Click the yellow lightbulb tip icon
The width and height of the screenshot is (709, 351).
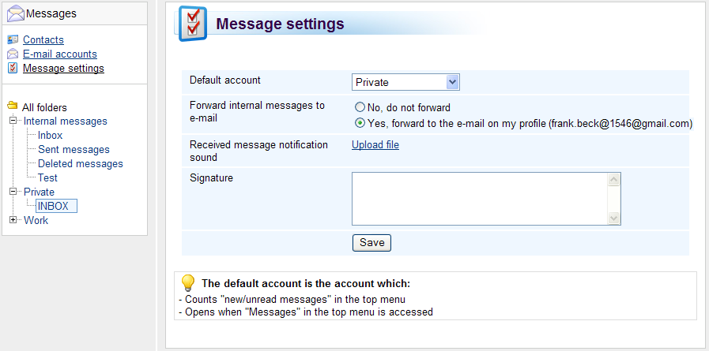tap(187, 283)
